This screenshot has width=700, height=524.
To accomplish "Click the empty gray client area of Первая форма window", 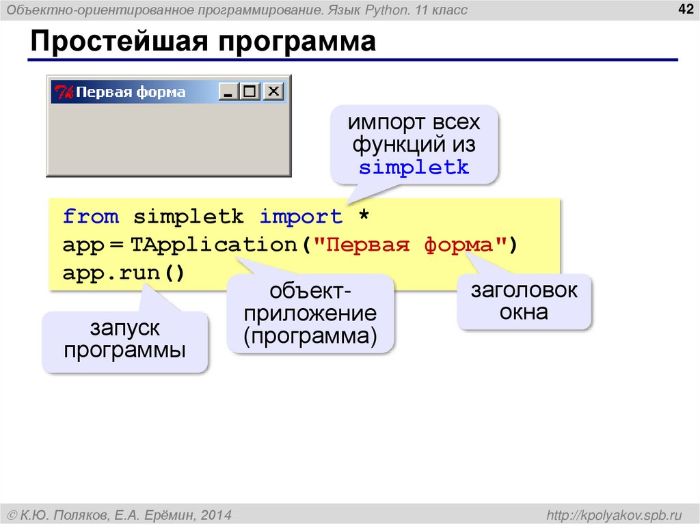I will coord(169,139).
